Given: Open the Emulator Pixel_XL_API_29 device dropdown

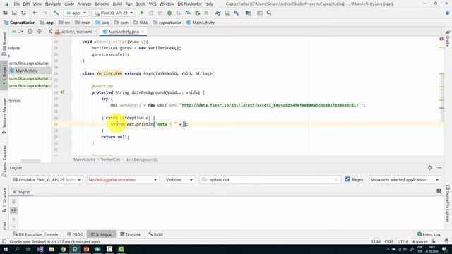Looking at the screenshot, I should point(47,180).
